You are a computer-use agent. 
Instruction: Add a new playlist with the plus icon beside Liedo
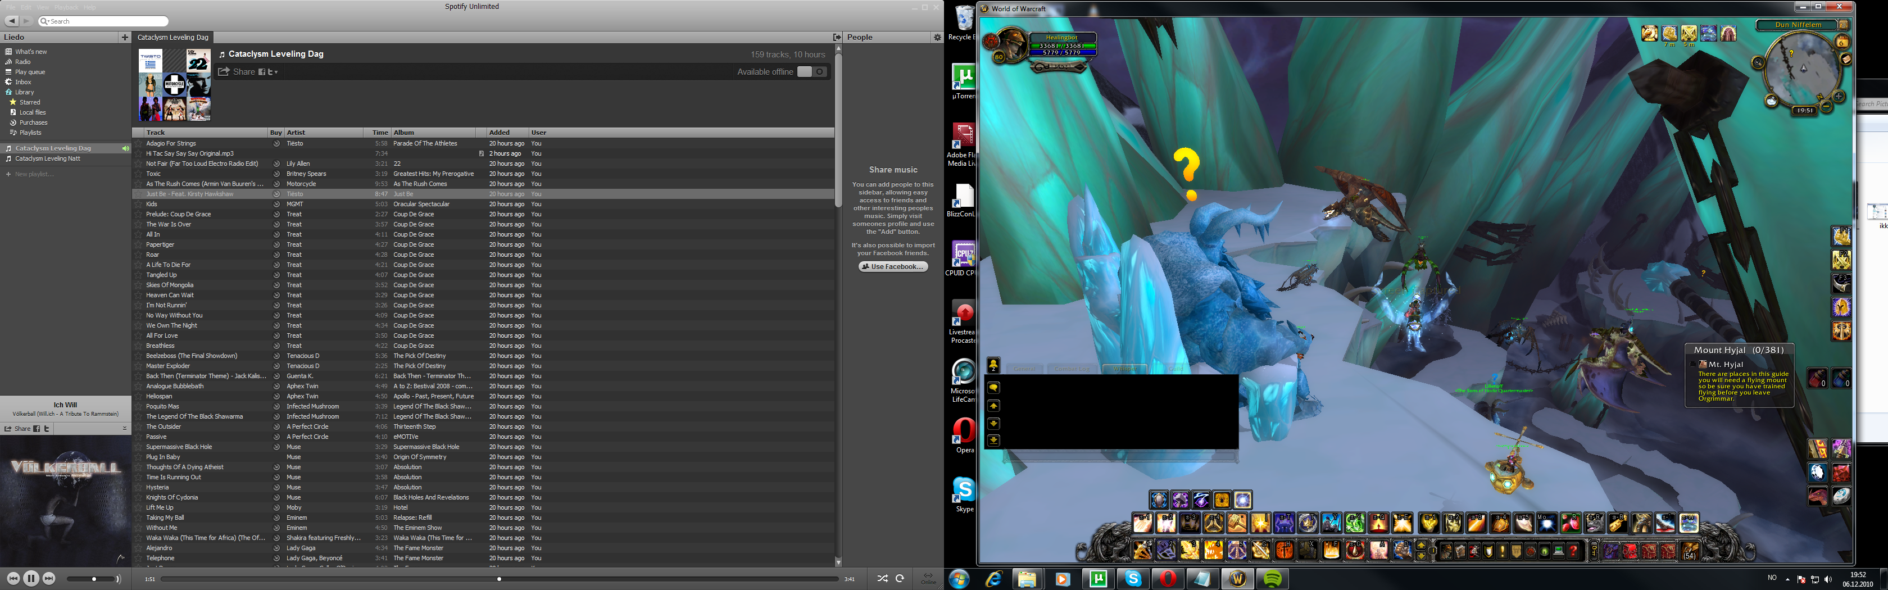(125, 38)
